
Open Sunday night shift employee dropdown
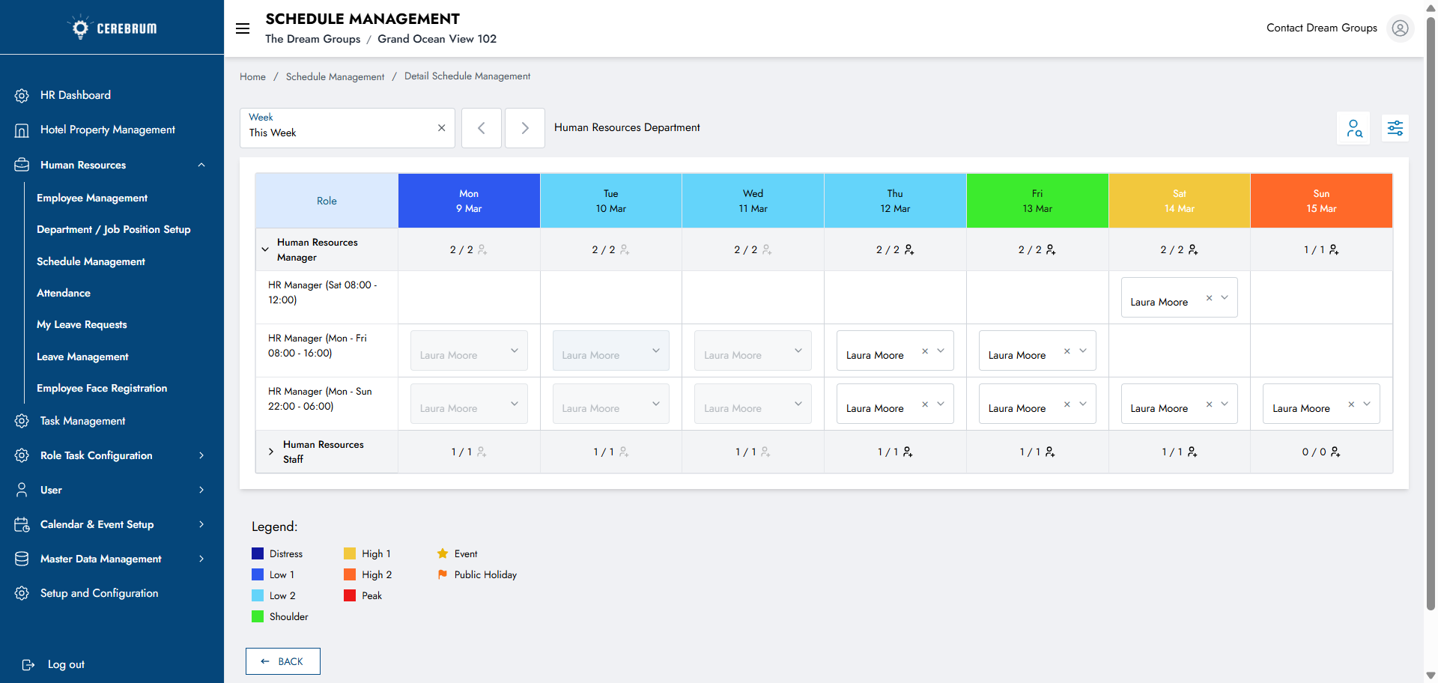coord(1367,404)
